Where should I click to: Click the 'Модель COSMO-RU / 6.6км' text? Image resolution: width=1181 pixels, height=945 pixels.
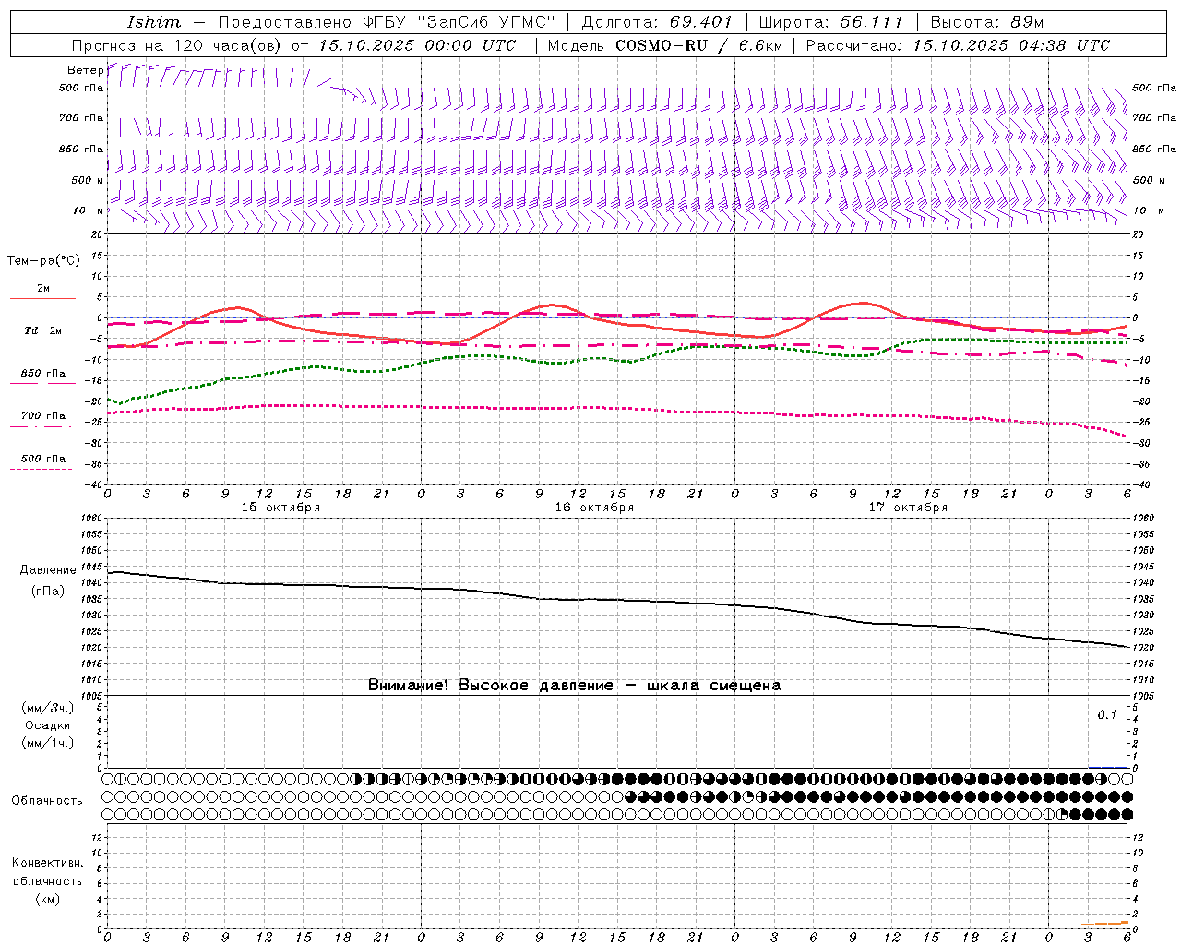pyautogui.click(x=664, y=45)
